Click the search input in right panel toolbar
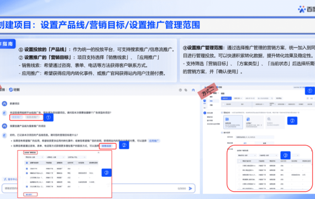Screen dimensions: 315x199 265,98
